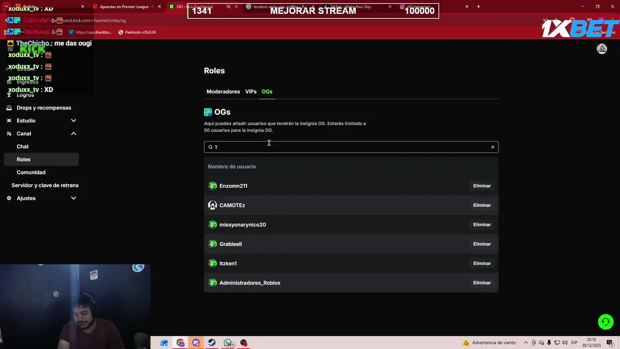Image resolution: width=620 pixels, height=349 pixels.
Task: Open the profile avatar at top right
Action: [x=602, y=48]
